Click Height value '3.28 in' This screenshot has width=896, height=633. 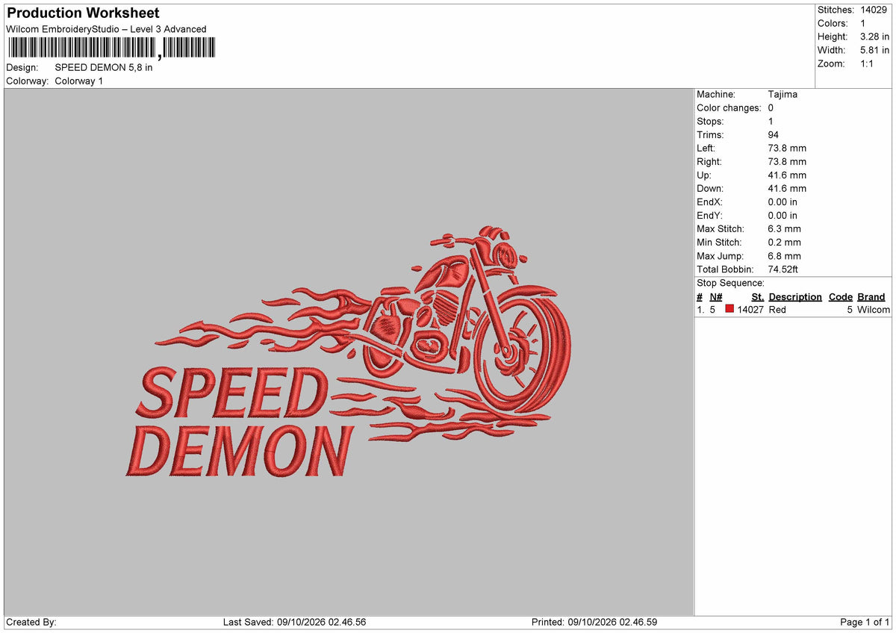pyautogui.click(x=874, y=37)
